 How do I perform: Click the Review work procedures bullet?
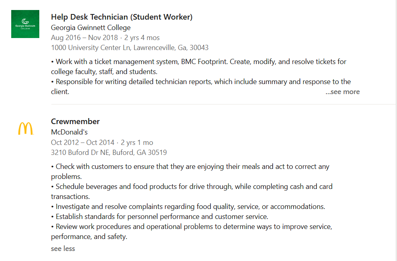[192, 232]
